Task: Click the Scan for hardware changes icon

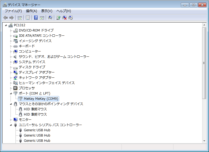Action: pyautogui.click(x=50, y=18)
